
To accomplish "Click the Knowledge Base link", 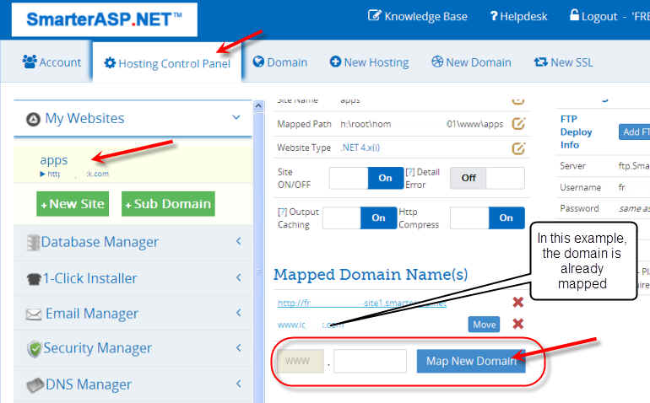I will point(418,16).
